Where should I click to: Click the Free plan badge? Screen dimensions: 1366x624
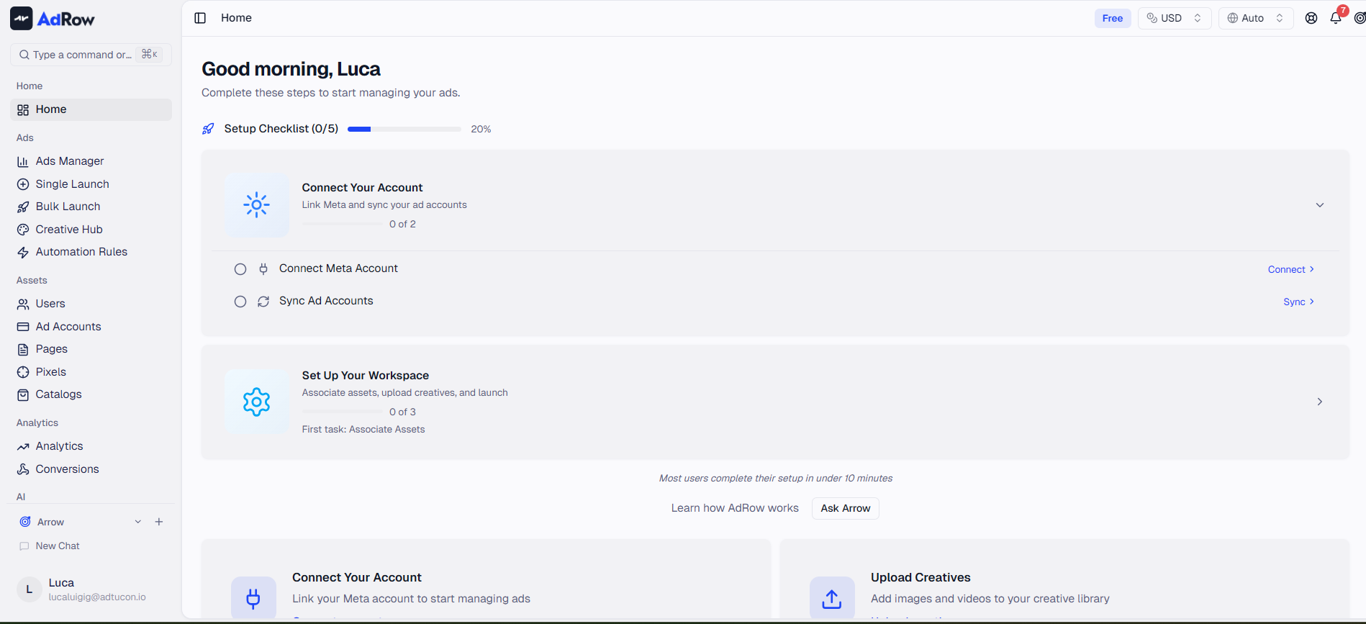1113,18
